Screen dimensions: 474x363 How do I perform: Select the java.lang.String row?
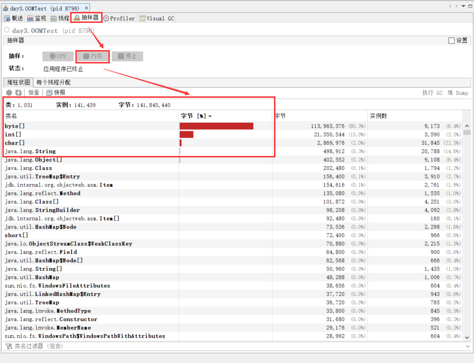233,151
